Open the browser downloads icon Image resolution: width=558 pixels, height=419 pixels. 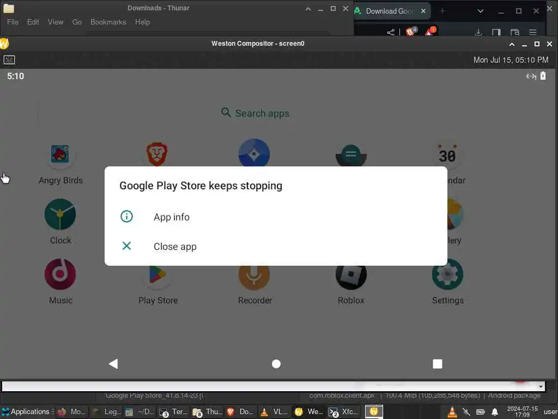point(478,32)
